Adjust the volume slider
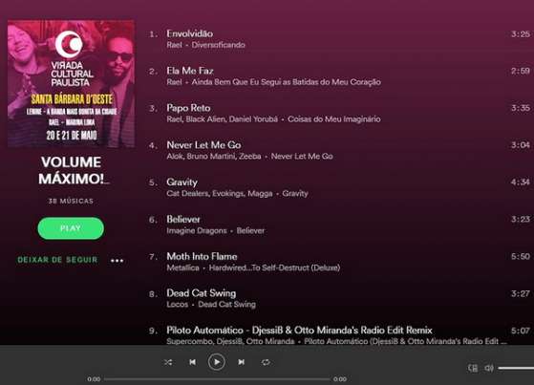 pos(516,368)
